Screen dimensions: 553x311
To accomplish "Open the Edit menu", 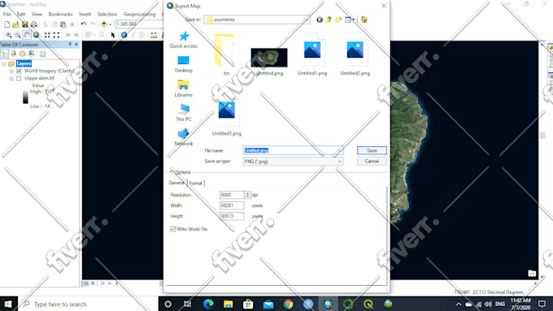I will (21, 14).
